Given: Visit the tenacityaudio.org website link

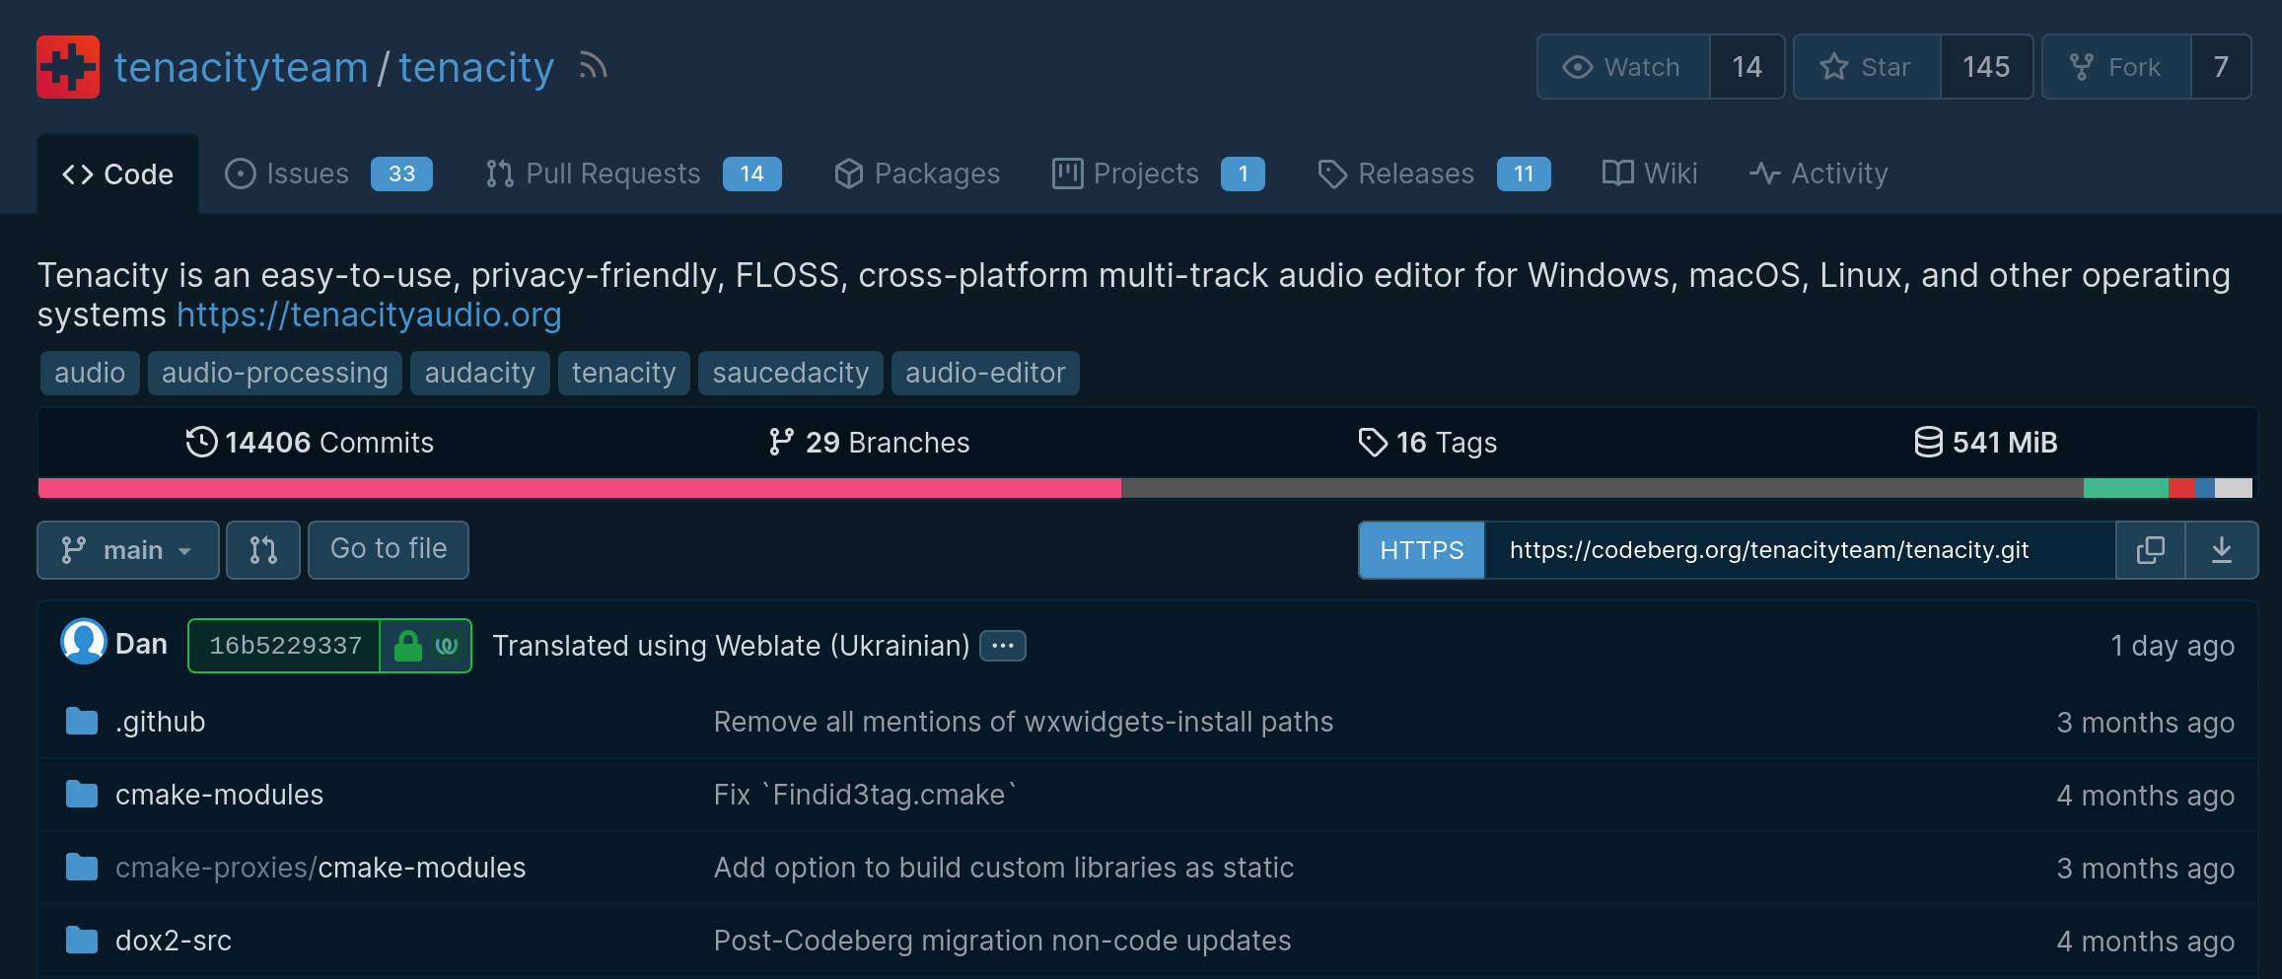Looking at the screenshot, I should 369,315.
